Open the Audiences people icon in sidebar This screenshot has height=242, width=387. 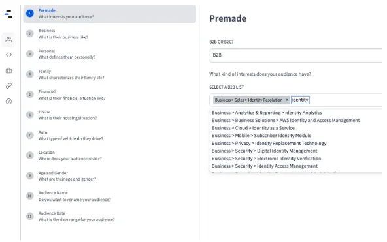(8, 39)
